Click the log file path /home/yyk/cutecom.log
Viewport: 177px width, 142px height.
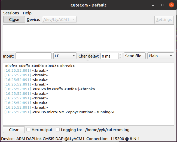pos(107,130)
